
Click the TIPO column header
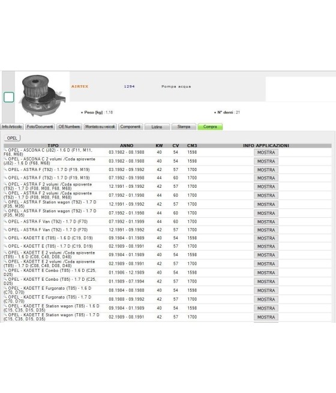pos(53,146)
